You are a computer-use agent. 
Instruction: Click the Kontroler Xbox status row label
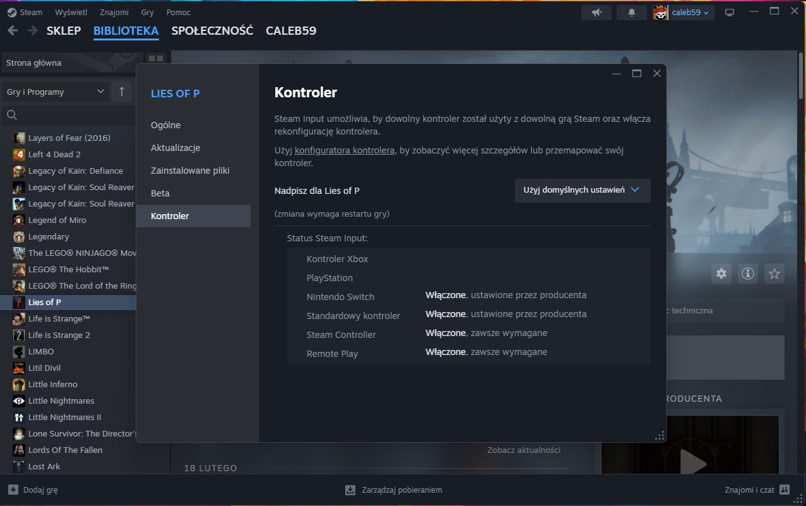(x=337, y=259)
